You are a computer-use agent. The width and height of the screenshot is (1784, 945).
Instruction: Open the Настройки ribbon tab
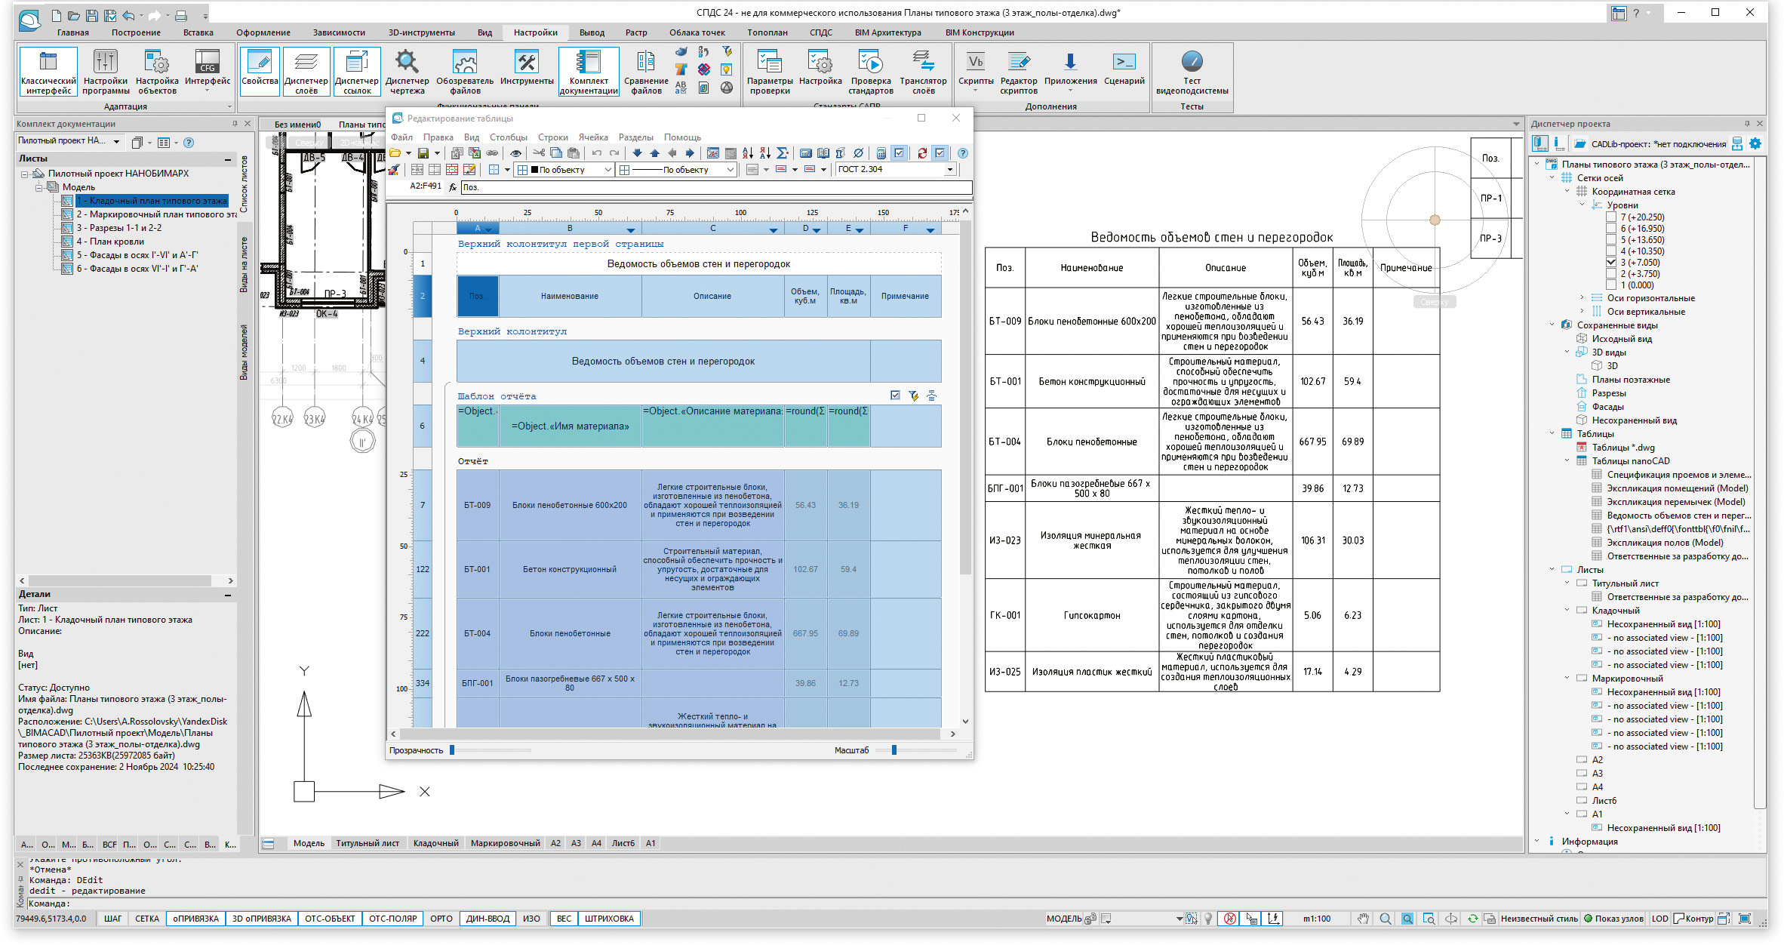click(x=535, y=32)
